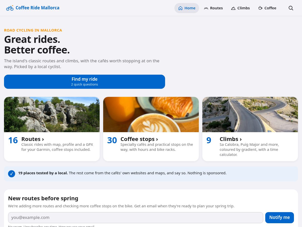Click the 19 places tested by a local text
The image size is (302, 227).
(x=43, y=173)
